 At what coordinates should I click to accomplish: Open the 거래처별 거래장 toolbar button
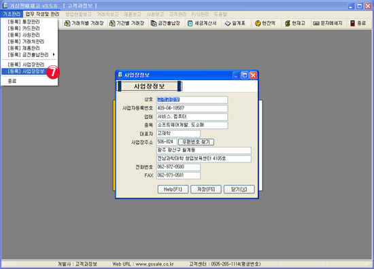coord(84,23)
